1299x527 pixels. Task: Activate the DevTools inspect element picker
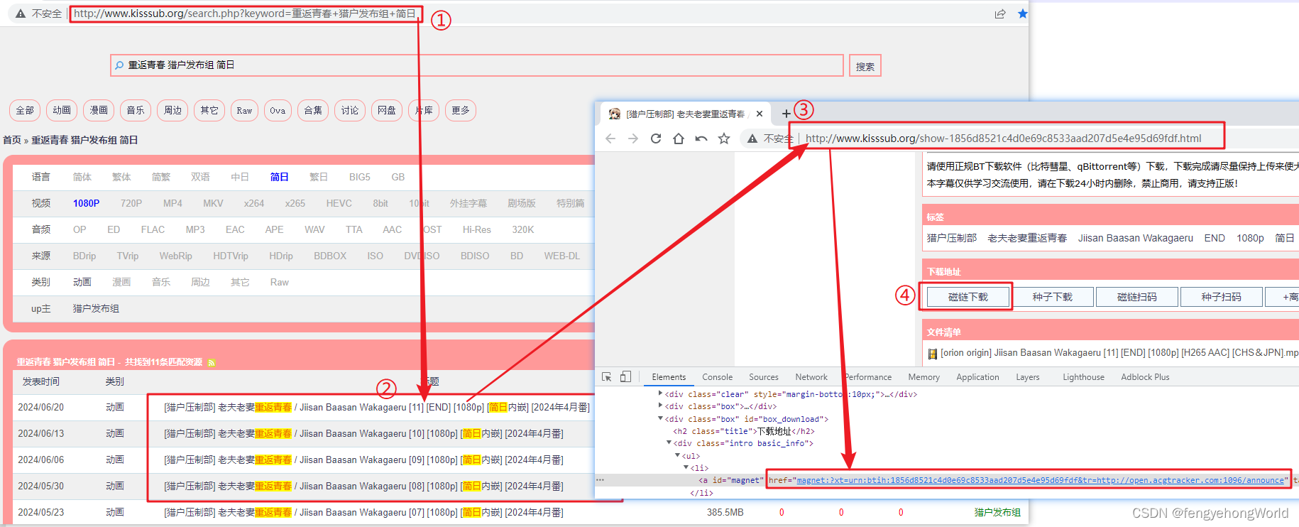606,377
